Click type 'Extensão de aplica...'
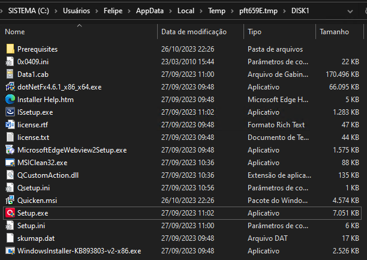 coord(279,175)
